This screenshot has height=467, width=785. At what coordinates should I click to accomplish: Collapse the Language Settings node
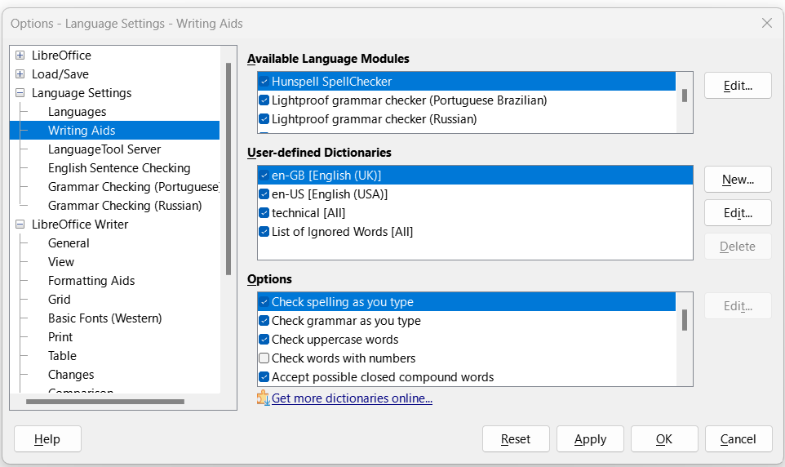coord(20,93)
